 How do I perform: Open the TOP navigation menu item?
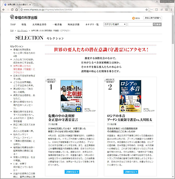(x=13, y=25)
